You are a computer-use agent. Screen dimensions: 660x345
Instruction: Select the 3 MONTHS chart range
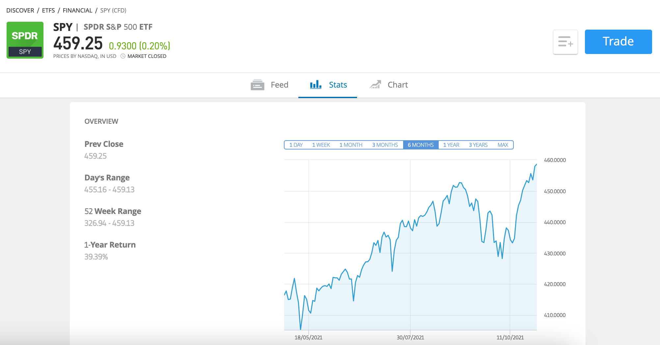point(385,145)
